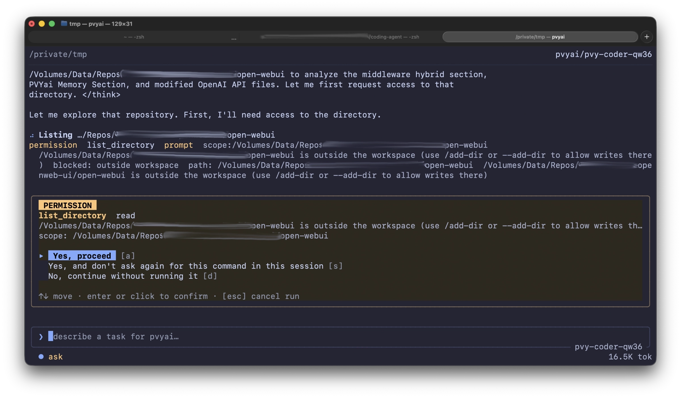This screenshot has width=681, height=398.
Task: Click the 'ask' mode label
Action: (56, 357)
